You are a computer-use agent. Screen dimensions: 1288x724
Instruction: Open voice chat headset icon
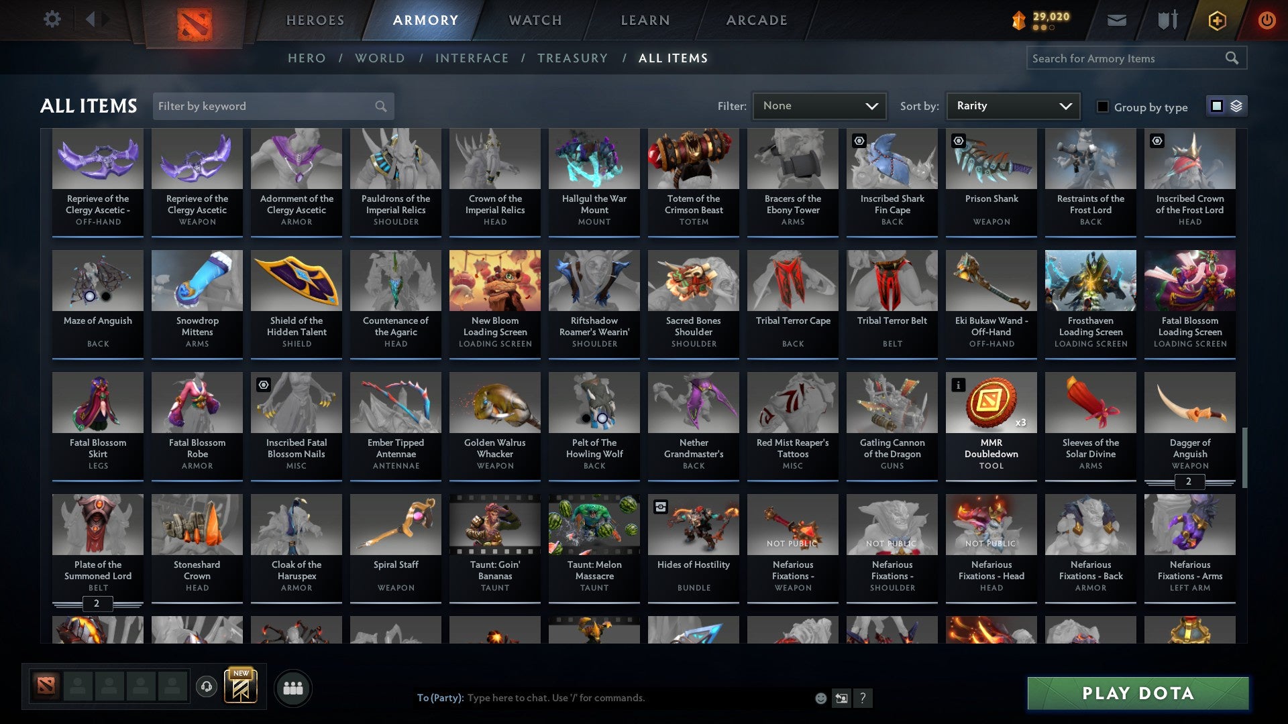206,687
